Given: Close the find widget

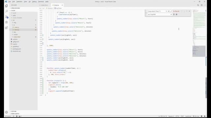Looking at the screenshot, I should point(189,11).
